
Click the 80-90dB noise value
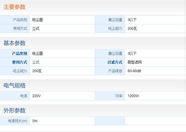pos(134,71)
